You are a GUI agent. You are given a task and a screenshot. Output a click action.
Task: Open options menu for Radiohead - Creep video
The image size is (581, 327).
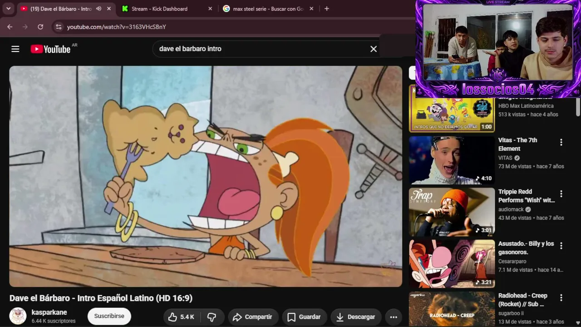coord(561,297)
